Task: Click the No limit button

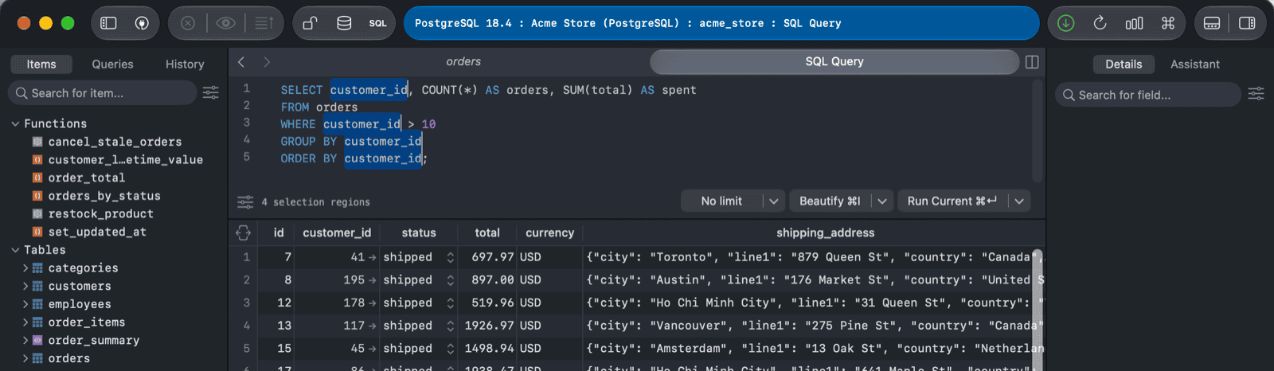Action: pos(721,201)
